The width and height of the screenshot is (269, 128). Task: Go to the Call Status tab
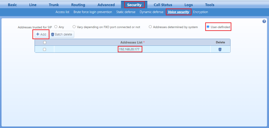163,5
